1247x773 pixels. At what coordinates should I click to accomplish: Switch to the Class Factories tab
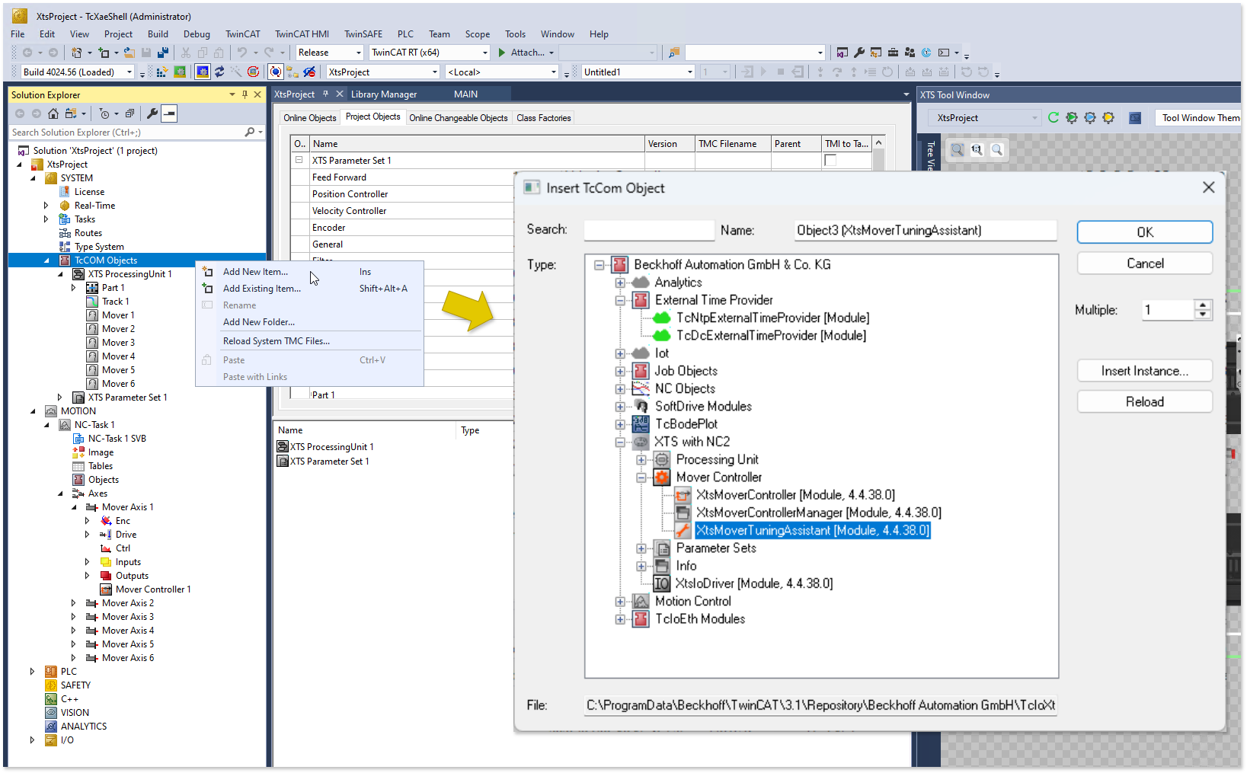pyautogui.click(x=544, y=118)
